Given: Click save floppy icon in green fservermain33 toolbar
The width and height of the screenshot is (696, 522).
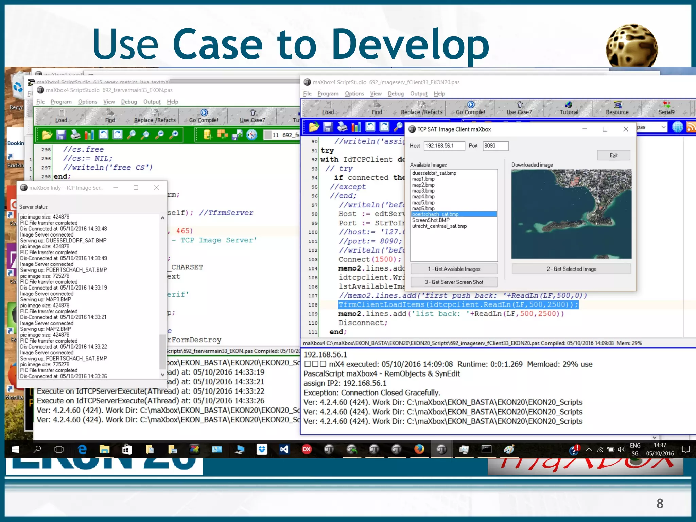Looking at the screenshot, I should pos(61,135).
